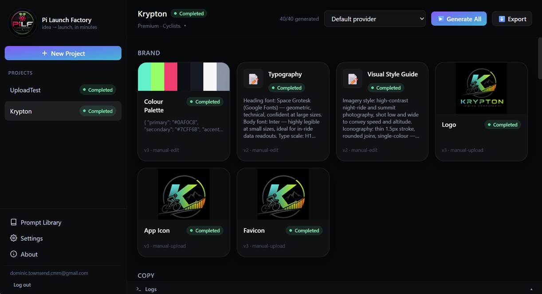Viewport: 542px width, 294px height.
Task: Click the Visual Style Guide title
Action: click(393, 74)
